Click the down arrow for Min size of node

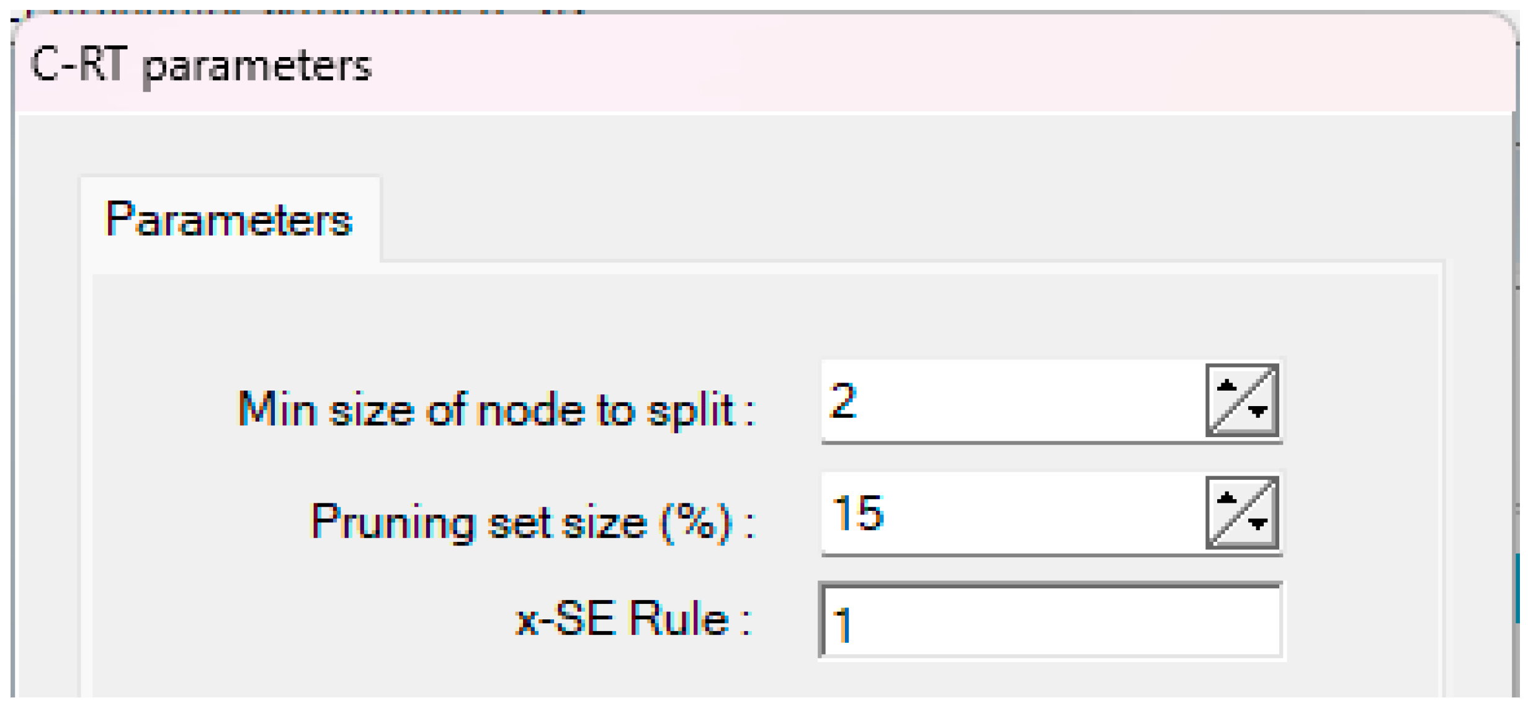click(x=1258, y=412)
